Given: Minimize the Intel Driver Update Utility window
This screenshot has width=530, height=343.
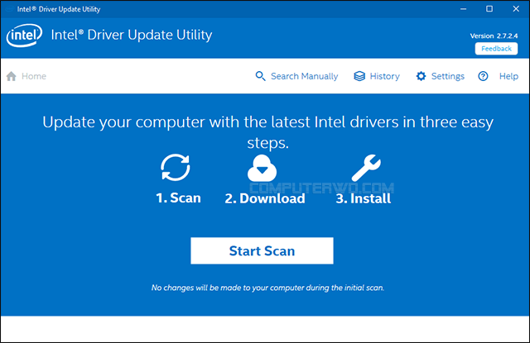Looking at the screenshot, I should 464,9.
